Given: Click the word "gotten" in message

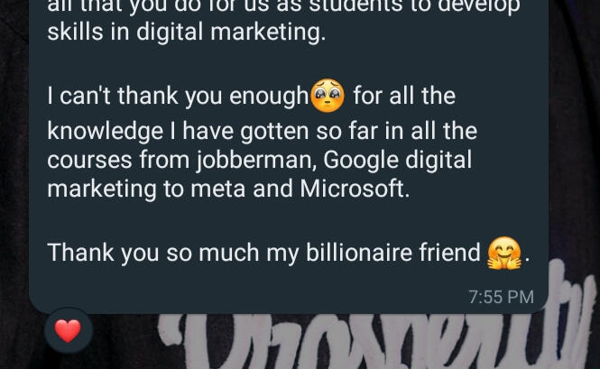Looking at the screenshot, I should 274,132.
